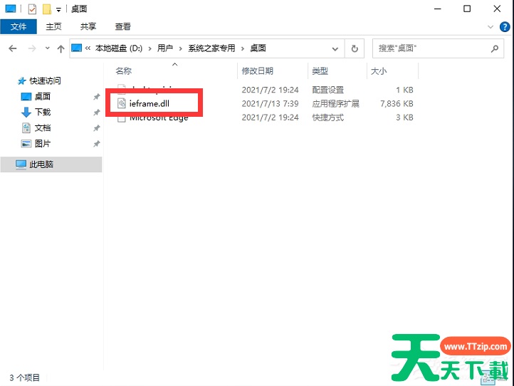Expand the ribbon with the chevron
This screenshot has width=514, height=386.
coord(491,26)
